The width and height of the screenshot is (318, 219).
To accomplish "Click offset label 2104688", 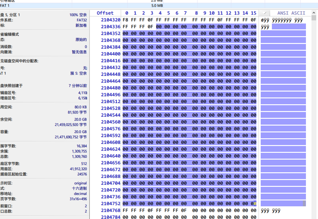I will tap(111, 176).
